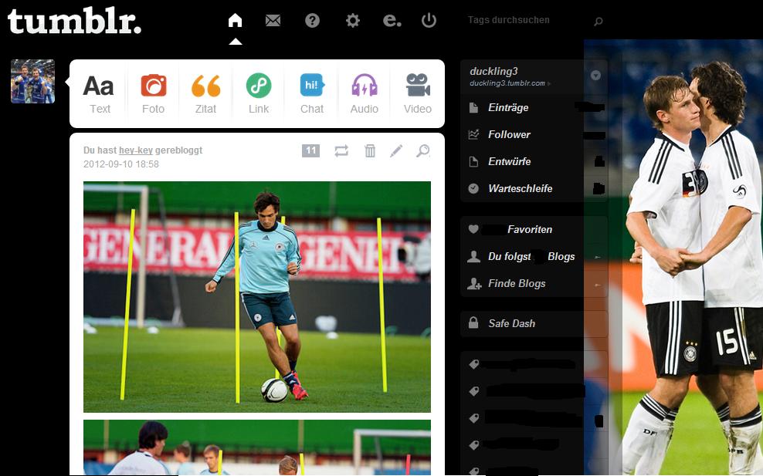Click the pencil edit icon on post

396,150
